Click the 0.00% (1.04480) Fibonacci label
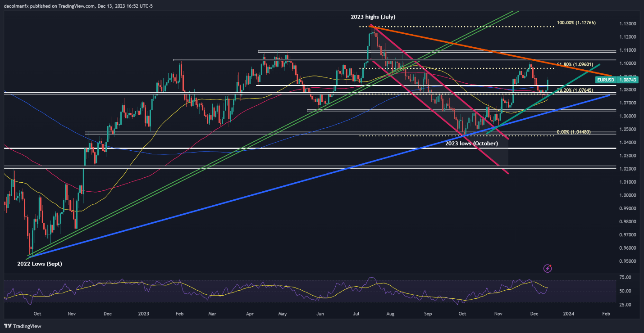644x333 pixels. 574,132
